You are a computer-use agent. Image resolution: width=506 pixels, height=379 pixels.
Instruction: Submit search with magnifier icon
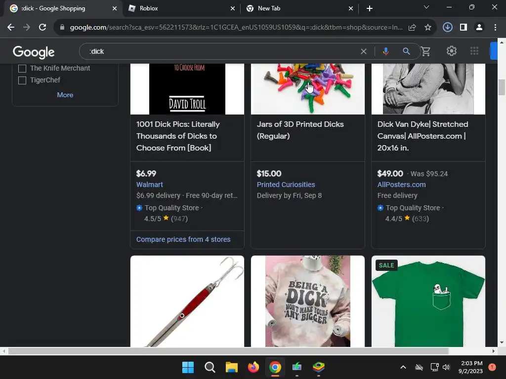click(406, 51)
